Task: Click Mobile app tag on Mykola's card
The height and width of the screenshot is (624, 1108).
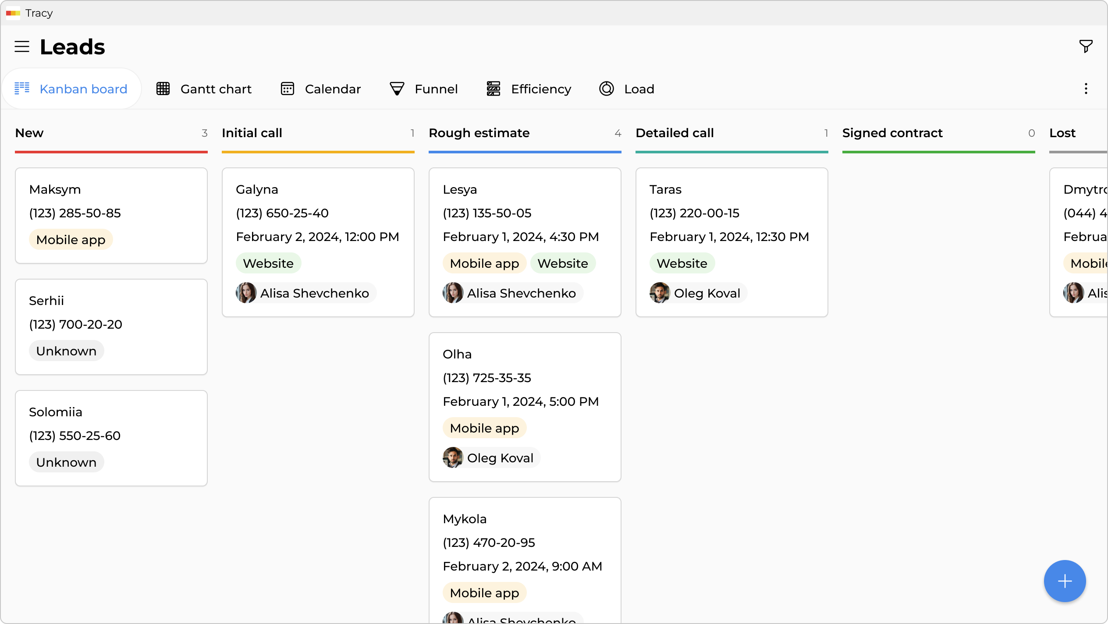Action: click(x=484, y=593)
